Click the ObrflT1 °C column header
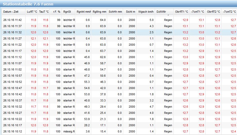Screen dimensions: 237x135 [182, 12]
